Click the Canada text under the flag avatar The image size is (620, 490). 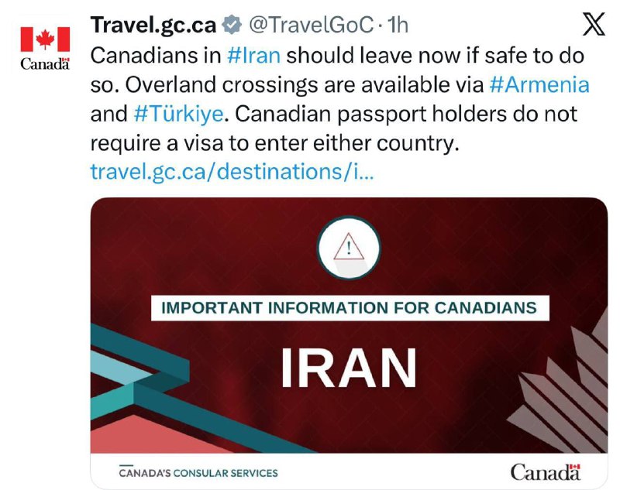[45, 63]
